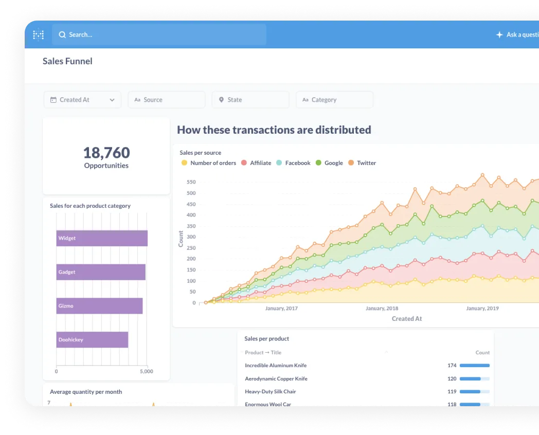Click the Sales Funnel dashboard title
The image size is (539, 435).
click(x=67, y=61)
